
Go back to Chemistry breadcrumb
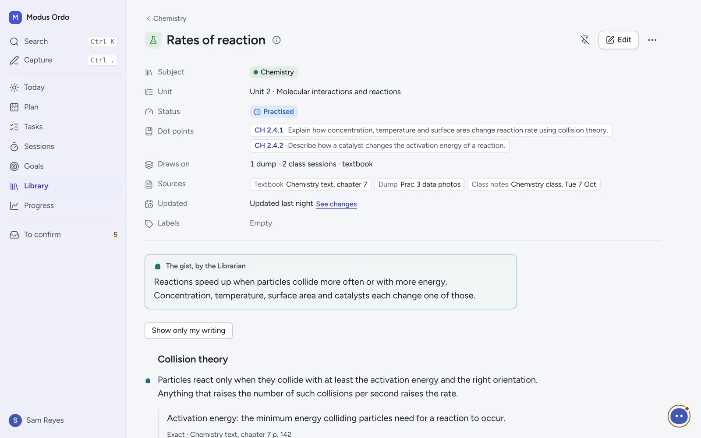coord(166,18)
